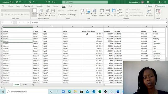Screen dimensions: 168x94
Task: Select the cell containing Colour10
Action: (x=37, y=56)
